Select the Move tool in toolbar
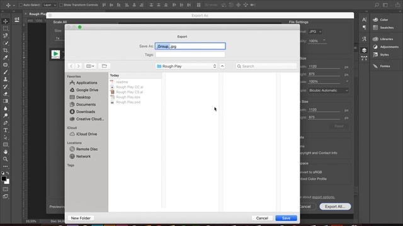The image size is (403, 226). 6,21
